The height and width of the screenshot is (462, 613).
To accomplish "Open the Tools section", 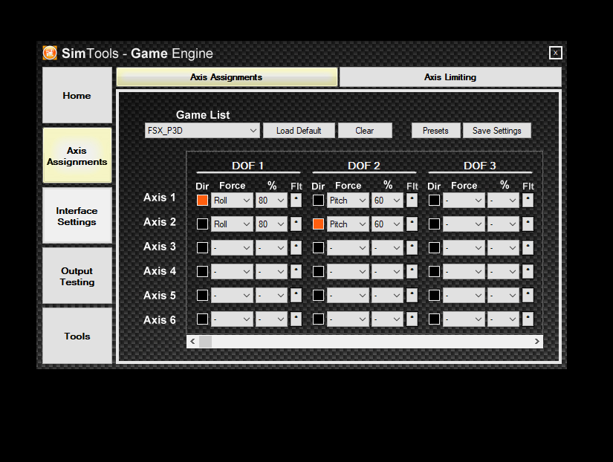I will (x=77, y=336).
